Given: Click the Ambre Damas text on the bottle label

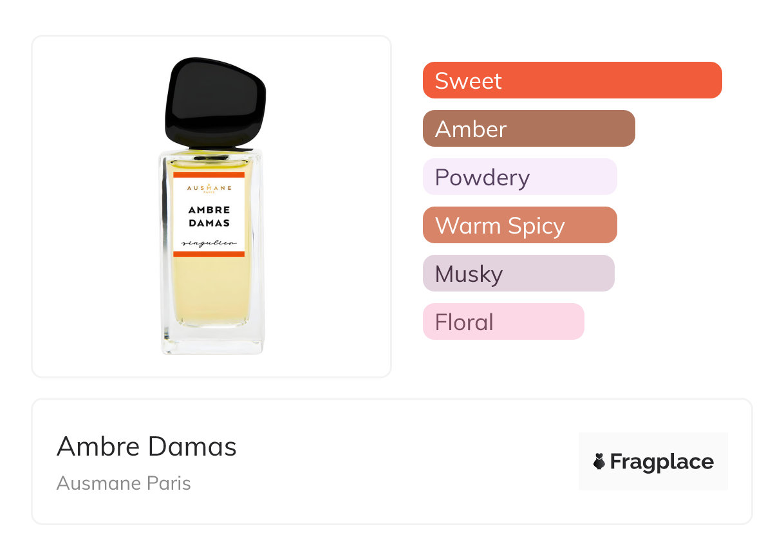Looking at the screenshot, I should (209, 216).
